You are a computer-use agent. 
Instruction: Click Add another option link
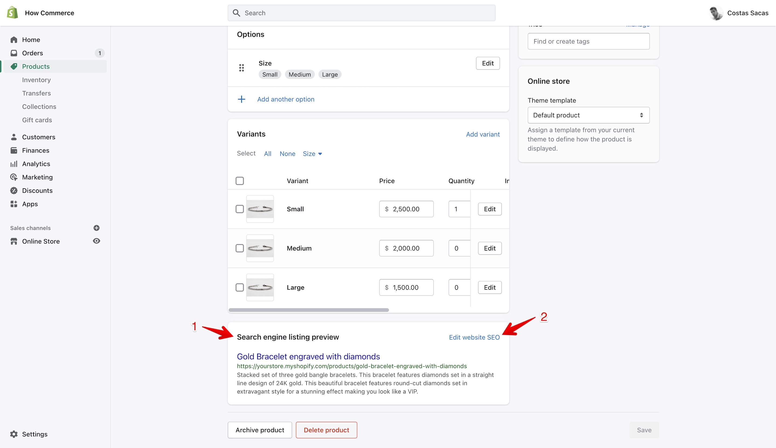pos(286,99)
